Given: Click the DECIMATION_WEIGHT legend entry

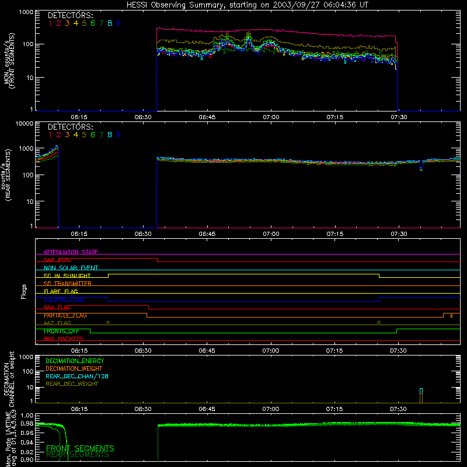Looking at the screenshot, I should click(x=74, y=369).
